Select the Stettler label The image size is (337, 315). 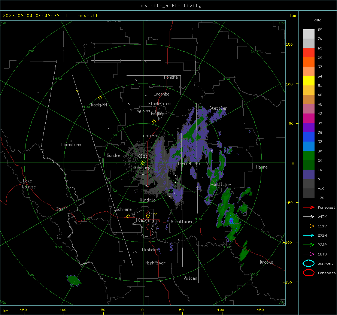(218, 108)
